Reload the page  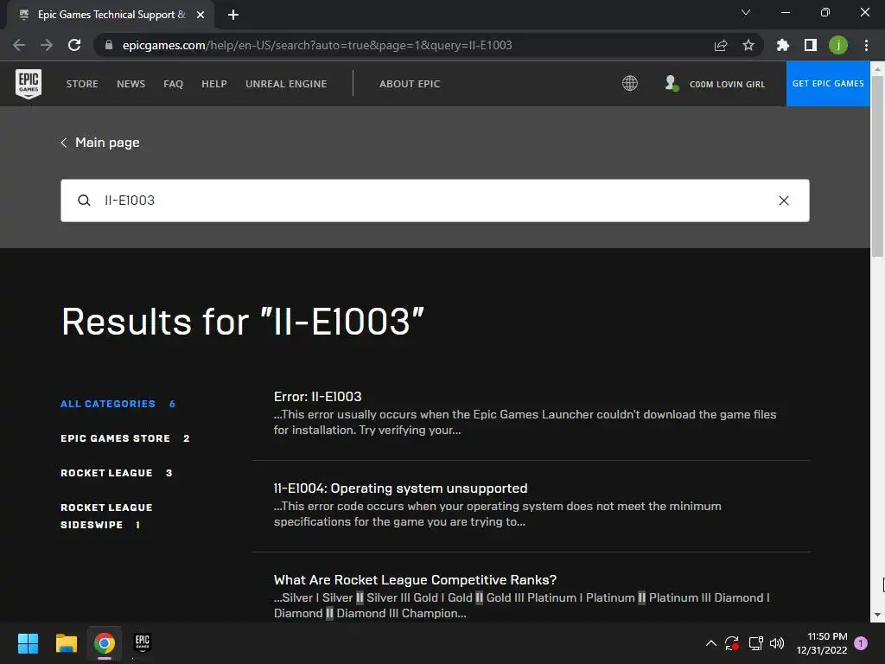coord(74,45)
